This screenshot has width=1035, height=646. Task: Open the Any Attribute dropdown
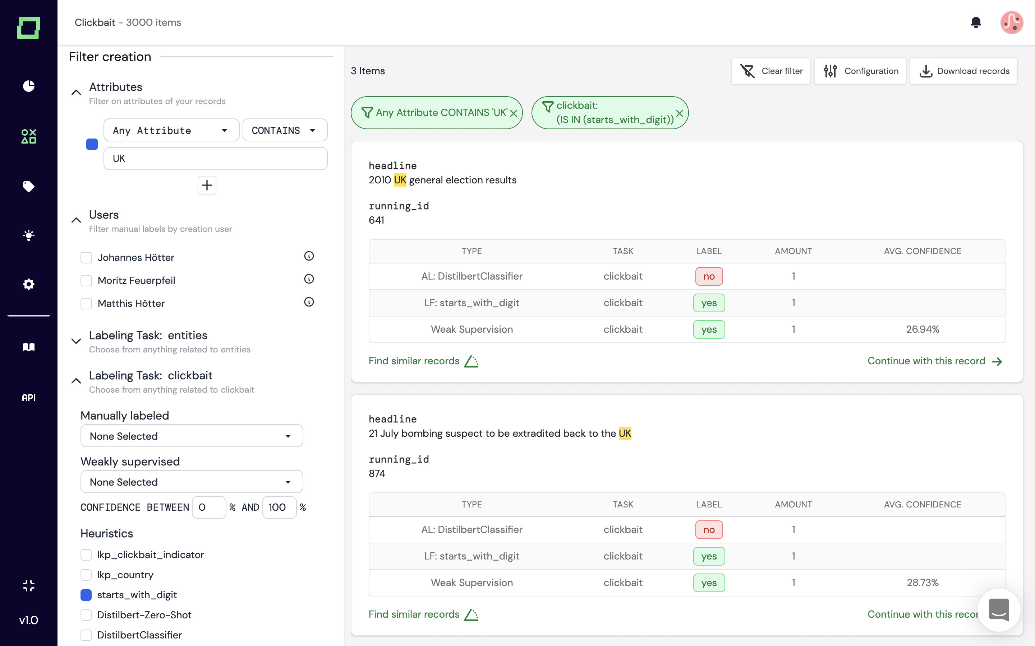pos(171,130)
